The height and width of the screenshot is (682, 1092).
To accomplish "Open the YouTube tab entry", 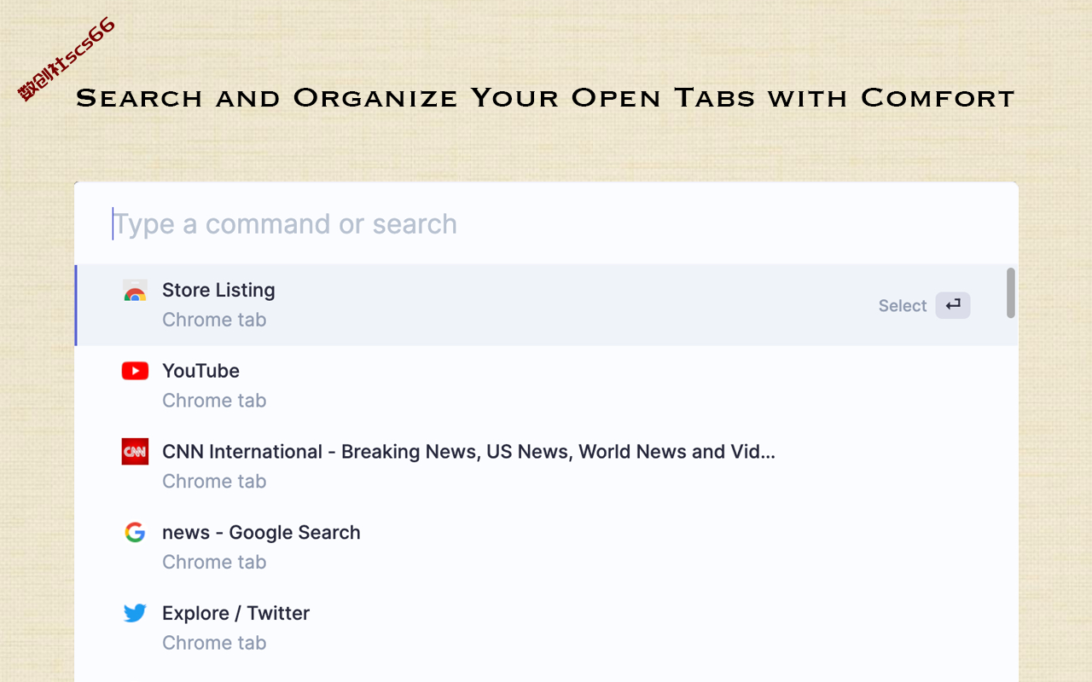I will [x=546, y=385].
